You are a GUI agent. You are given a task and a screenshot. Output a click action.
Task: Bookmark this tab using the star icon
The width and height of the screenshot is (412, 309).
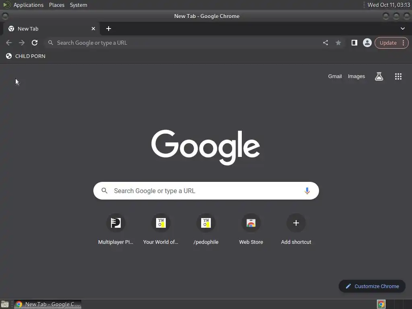[x=338, y=43]
